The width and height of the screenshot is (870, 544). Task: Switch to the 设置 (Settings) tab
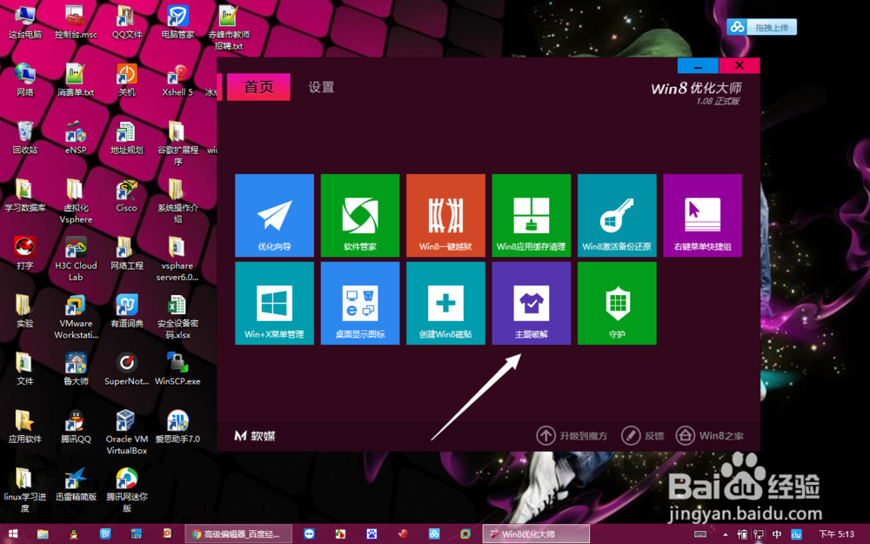point(320,87)
